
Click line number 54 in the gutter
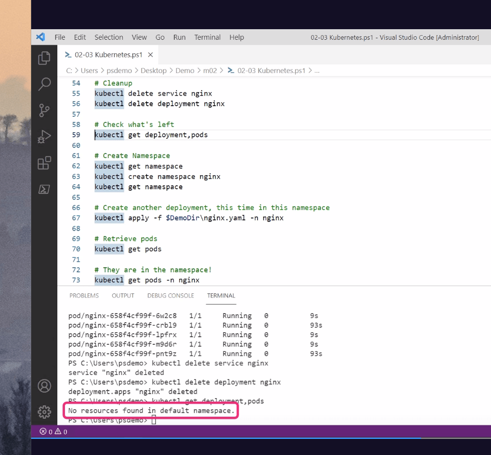[76, 83]
